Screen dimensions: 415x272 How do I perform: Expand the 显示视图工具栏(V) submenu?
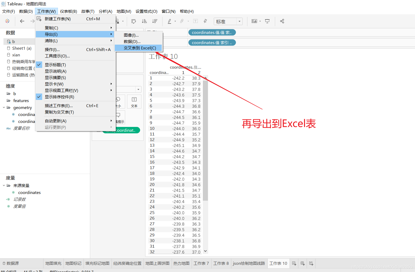coord(76,90)
